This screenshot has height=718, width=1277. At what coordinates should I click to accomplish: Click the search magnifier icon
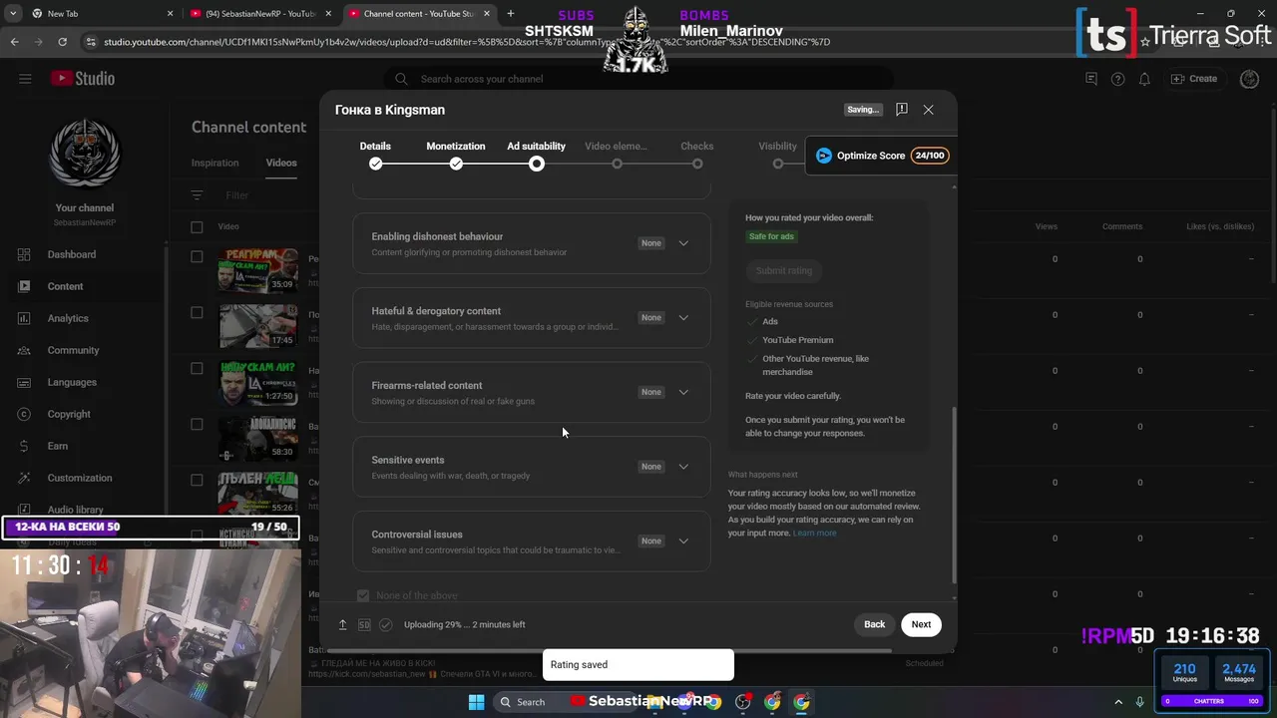pyautogui.click(x=401, y=79)
